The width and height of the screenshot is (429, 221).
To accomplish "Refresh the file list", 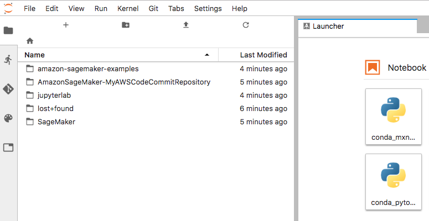I will (246, 25).
